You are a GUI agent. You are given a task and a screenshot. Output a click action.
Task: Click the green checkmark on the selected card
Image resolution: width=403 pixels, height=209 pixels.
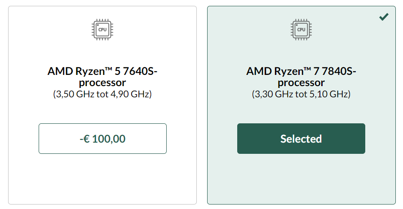[384, 17]
